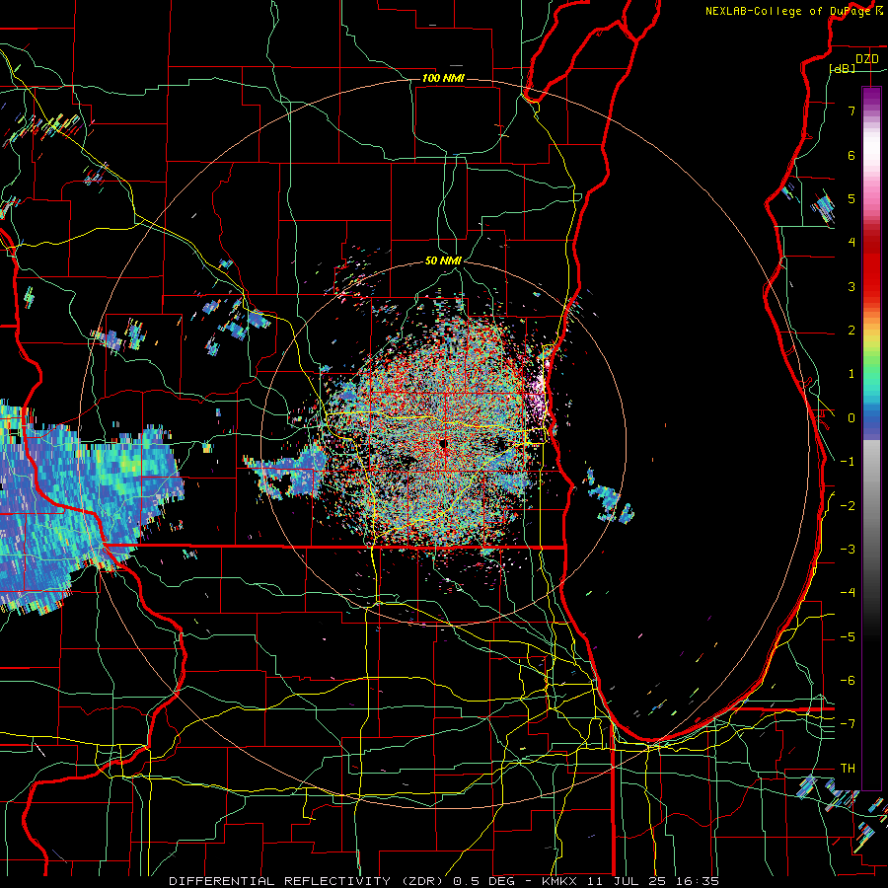Click the scale value "-1" on the legend
This screenshot has width=888, height=888.
(x=848, y=462)
